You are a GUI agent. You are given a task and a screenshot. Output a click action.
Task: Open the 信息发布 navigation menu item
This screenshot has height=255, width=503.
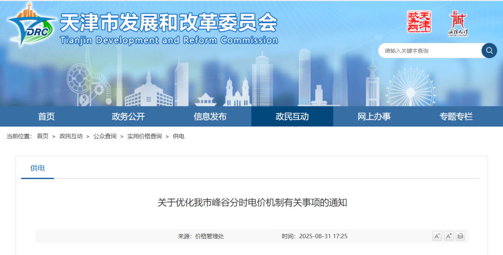pyautogui.click(x=210, y=116)
